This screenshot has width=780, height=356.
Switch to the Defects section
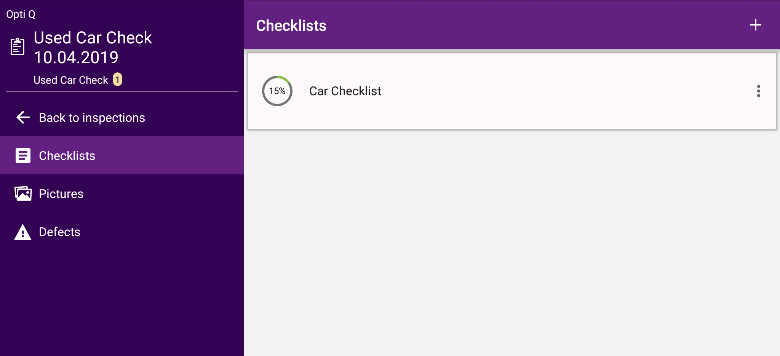coord(60,231)
